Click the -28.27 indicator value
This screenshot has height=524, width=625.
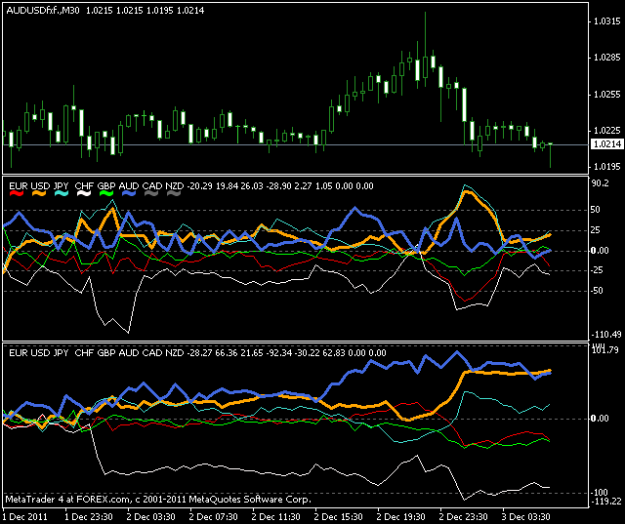pos(199,353)
